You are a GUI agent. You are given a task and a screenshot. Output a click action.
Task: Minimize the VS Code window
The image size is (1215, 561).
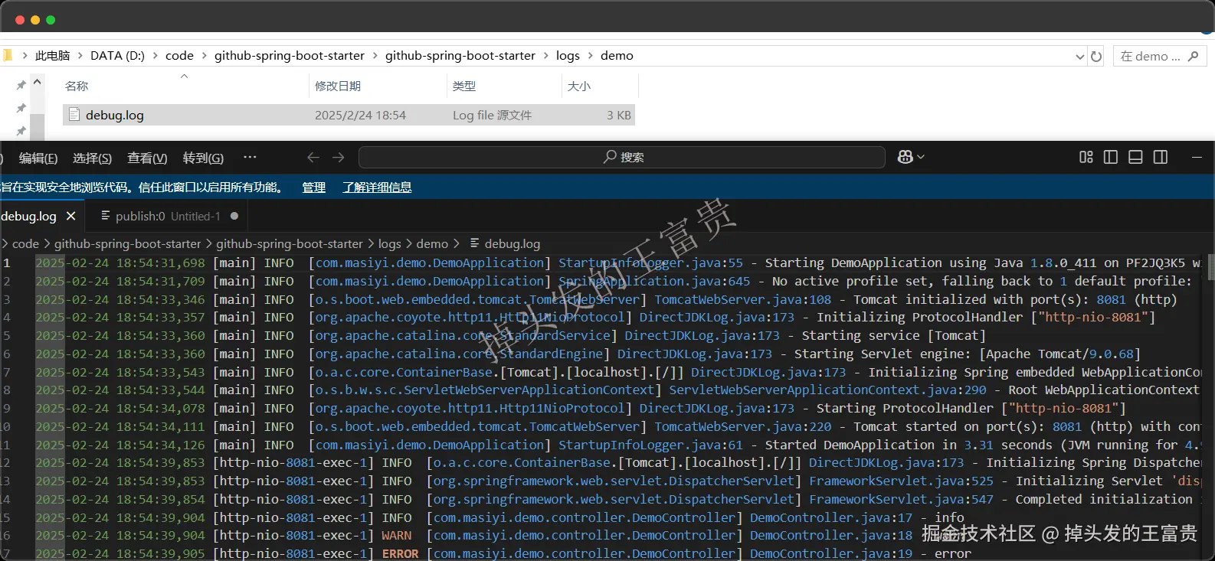(x=1197, y=157)
